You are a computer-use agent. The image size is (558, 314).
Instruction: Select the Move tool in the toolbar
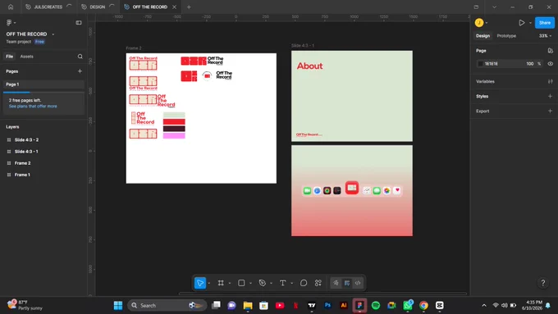click(x=200, y=283)
